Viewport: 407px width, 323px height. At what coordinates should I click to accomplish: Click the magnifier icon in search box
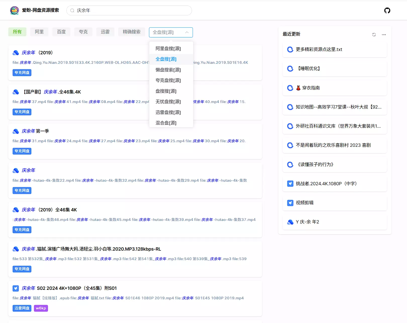tap(72, 11)
